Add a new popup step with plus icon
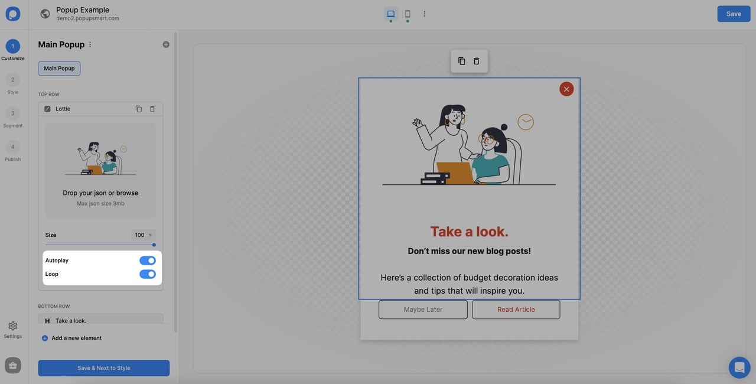Screen dimensions: 756x384 166,44
